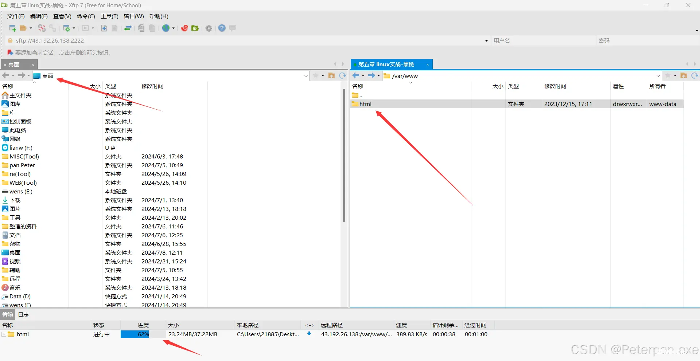
Task: Click the 密码 password field
Action: [647, 40]
